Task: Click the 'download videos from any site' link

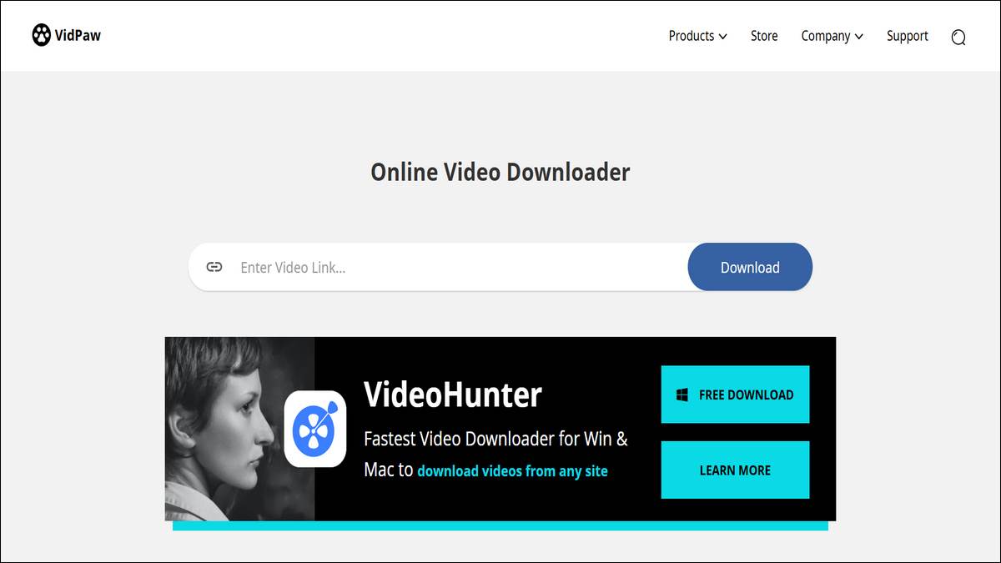Action: pyautogui.click(x=512, y=471)
